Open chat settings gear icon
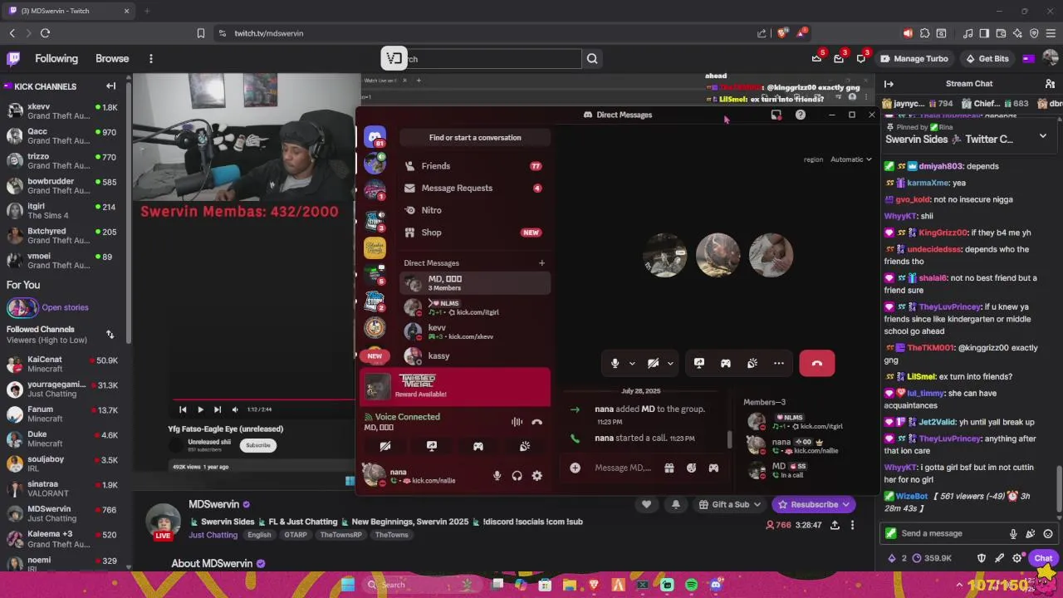The height and width of the screenshot is (598, 1063). (1016, 558)
